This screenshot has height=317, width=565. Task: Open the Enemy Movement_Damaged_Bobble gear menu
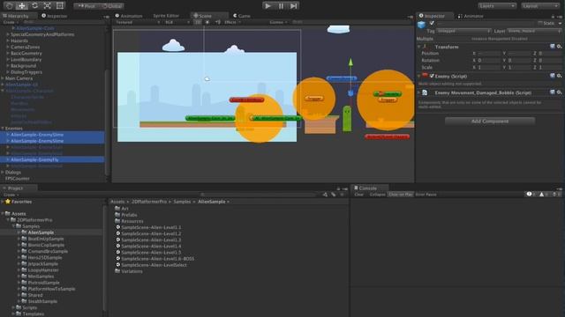tap(559, 92)
